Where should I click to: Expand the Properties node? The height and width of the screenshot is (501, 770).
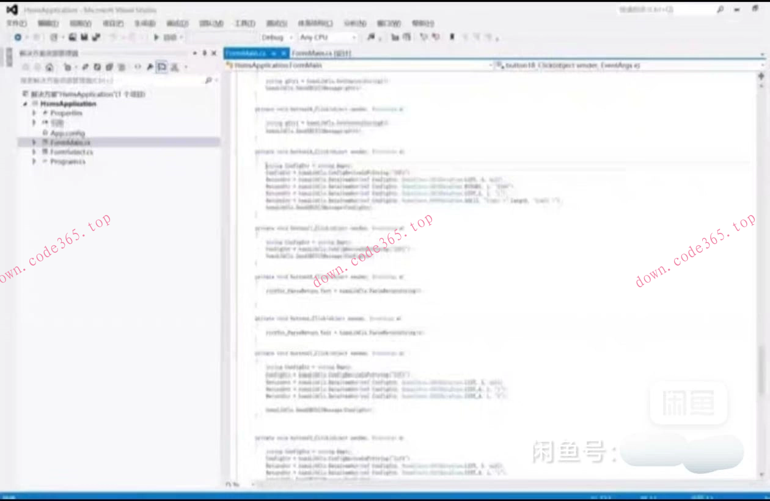click(x=35, y=113)
